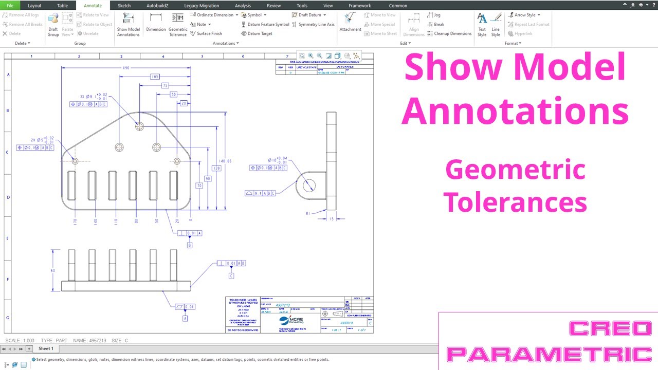The image size is (658, 370).
Task: Click datum tag C on the drawing
Action: click(231, 276)
